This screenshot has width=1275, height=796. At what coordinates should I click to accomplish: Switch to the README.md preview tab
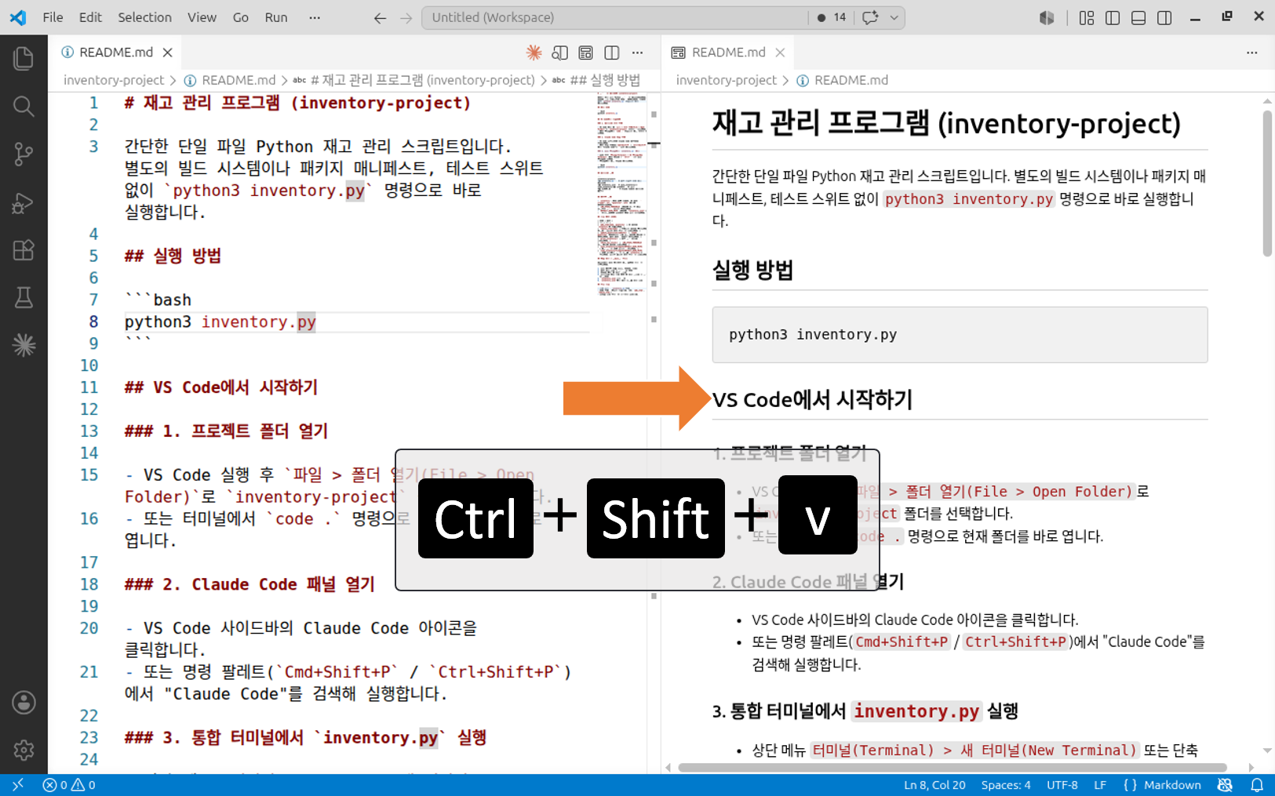728,53
